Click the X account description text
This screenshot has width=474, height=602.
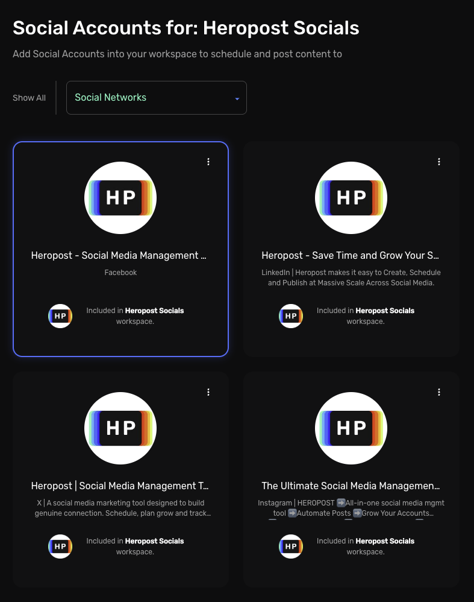pos(123,508)
